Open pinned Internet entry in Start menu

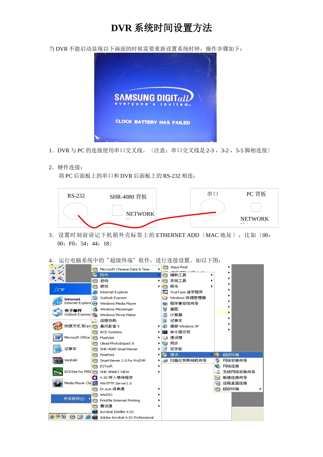pos(72,301)
